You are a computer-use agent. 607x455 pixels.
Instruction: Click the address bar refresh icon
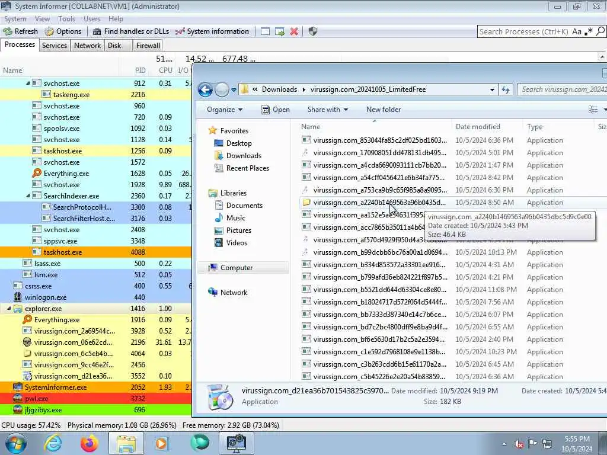point(506,90)
